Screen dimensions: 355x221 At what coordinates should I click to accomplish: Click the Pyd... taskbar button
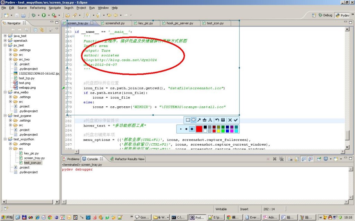tap(197, 218)
